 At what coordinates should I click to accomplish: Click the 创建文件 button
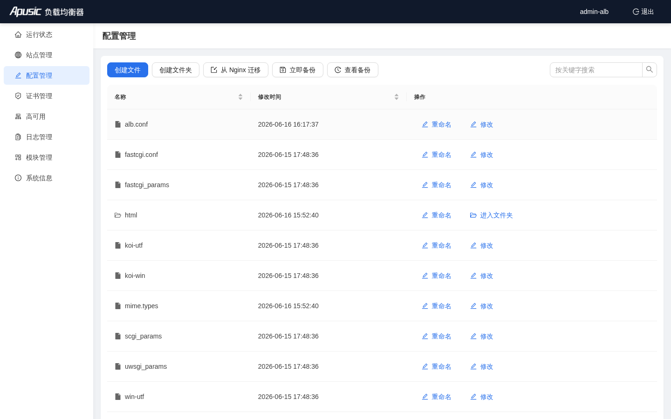pyautogui.click(x=128, y=70)
